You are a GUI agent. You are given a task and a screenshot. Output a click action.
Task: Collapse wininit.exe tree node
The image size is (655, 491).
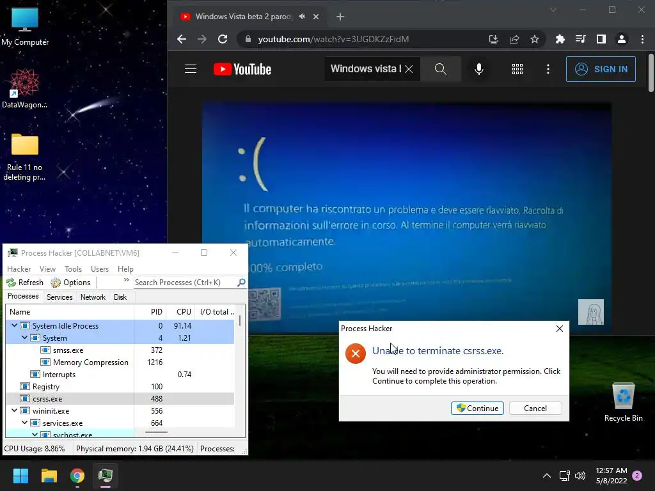coord(14,410)
